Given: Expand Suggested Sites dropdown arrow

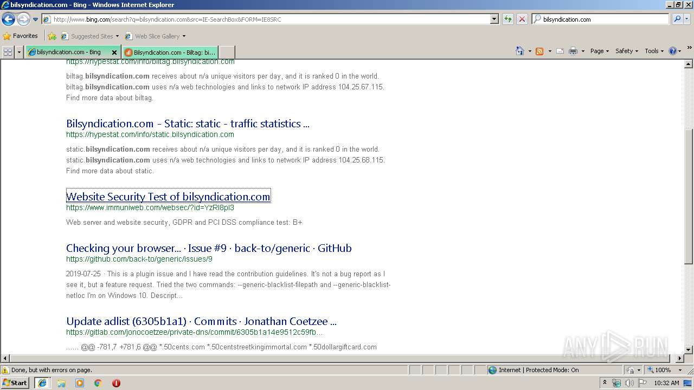Looking at the screenshot, I should [x=117, y=36].
